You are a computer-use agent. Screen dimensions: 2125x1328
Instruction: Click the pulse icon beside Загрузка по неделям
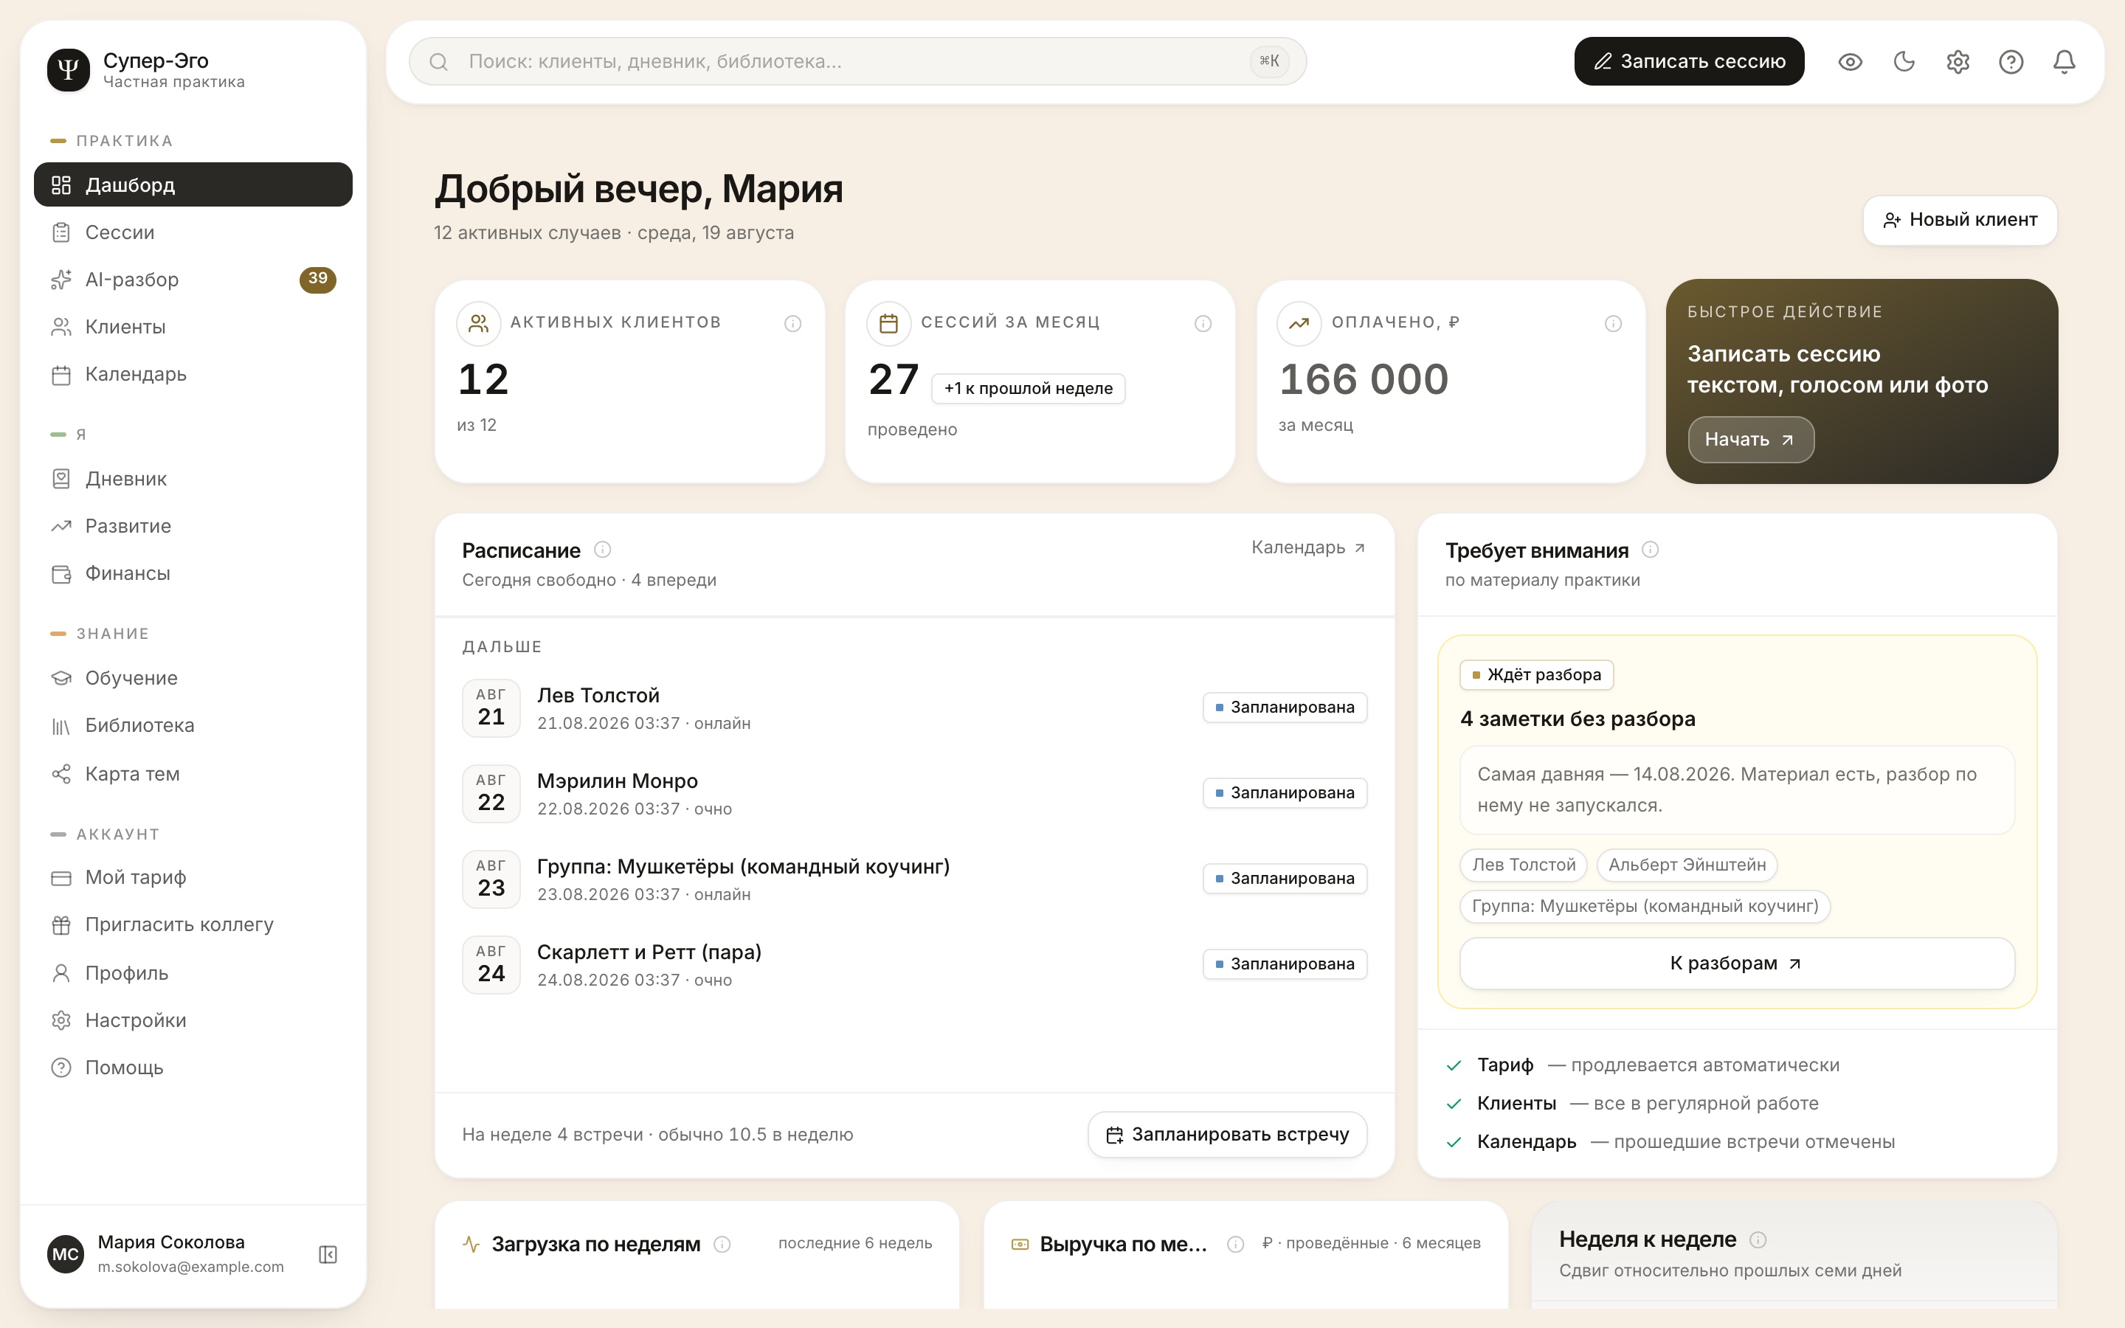tap(471, 1245)
